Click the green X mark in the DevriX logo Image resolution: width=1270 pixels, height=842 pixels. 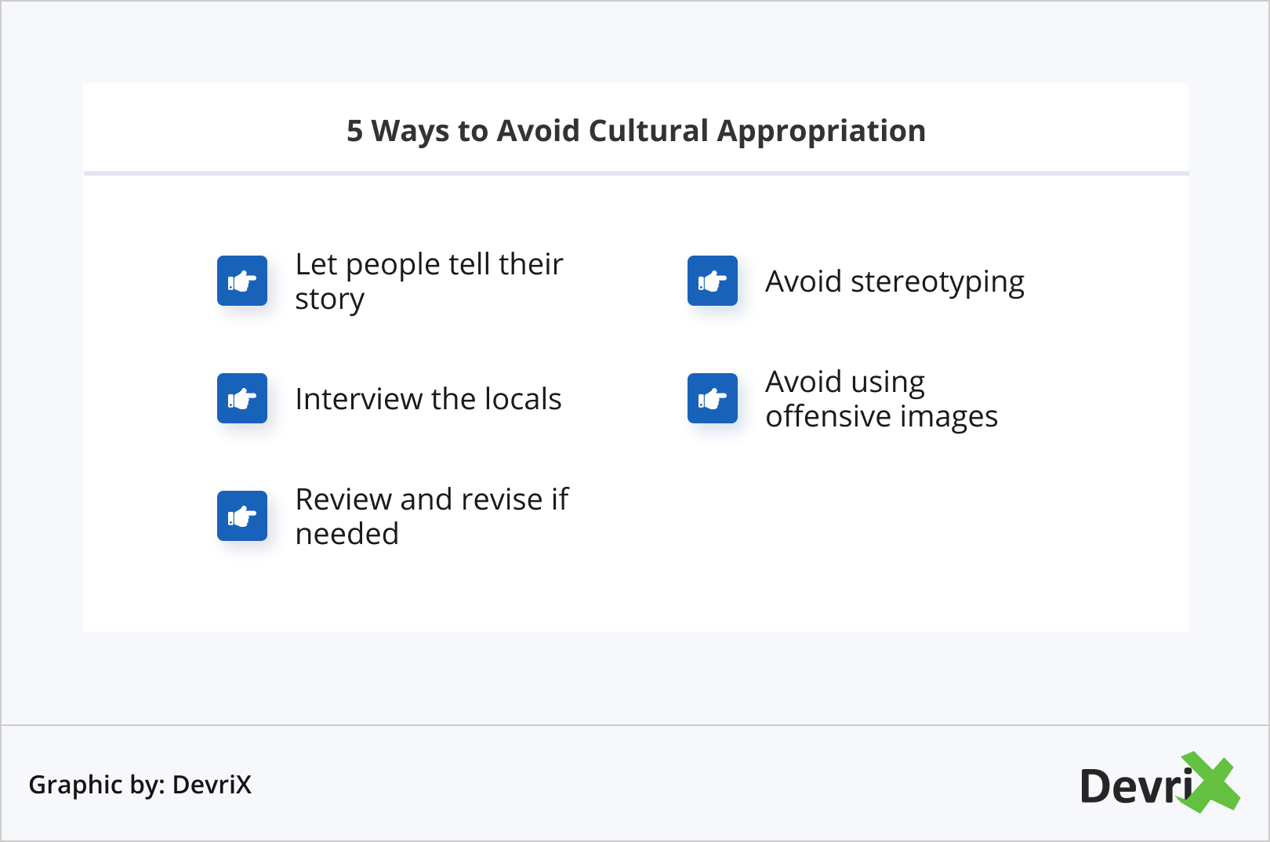pos(1212,782)
